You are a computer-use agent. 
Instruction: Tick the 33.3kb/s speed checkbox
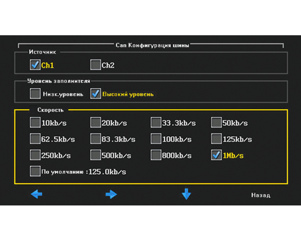click(x=156, y=123)
